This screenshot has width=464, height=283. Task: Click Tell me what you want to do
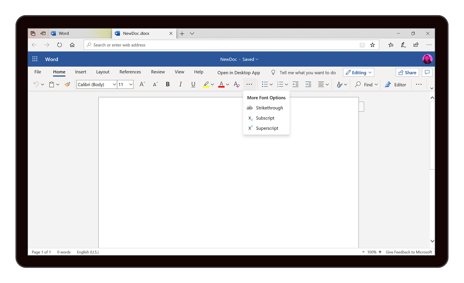(x=303, y=73)
